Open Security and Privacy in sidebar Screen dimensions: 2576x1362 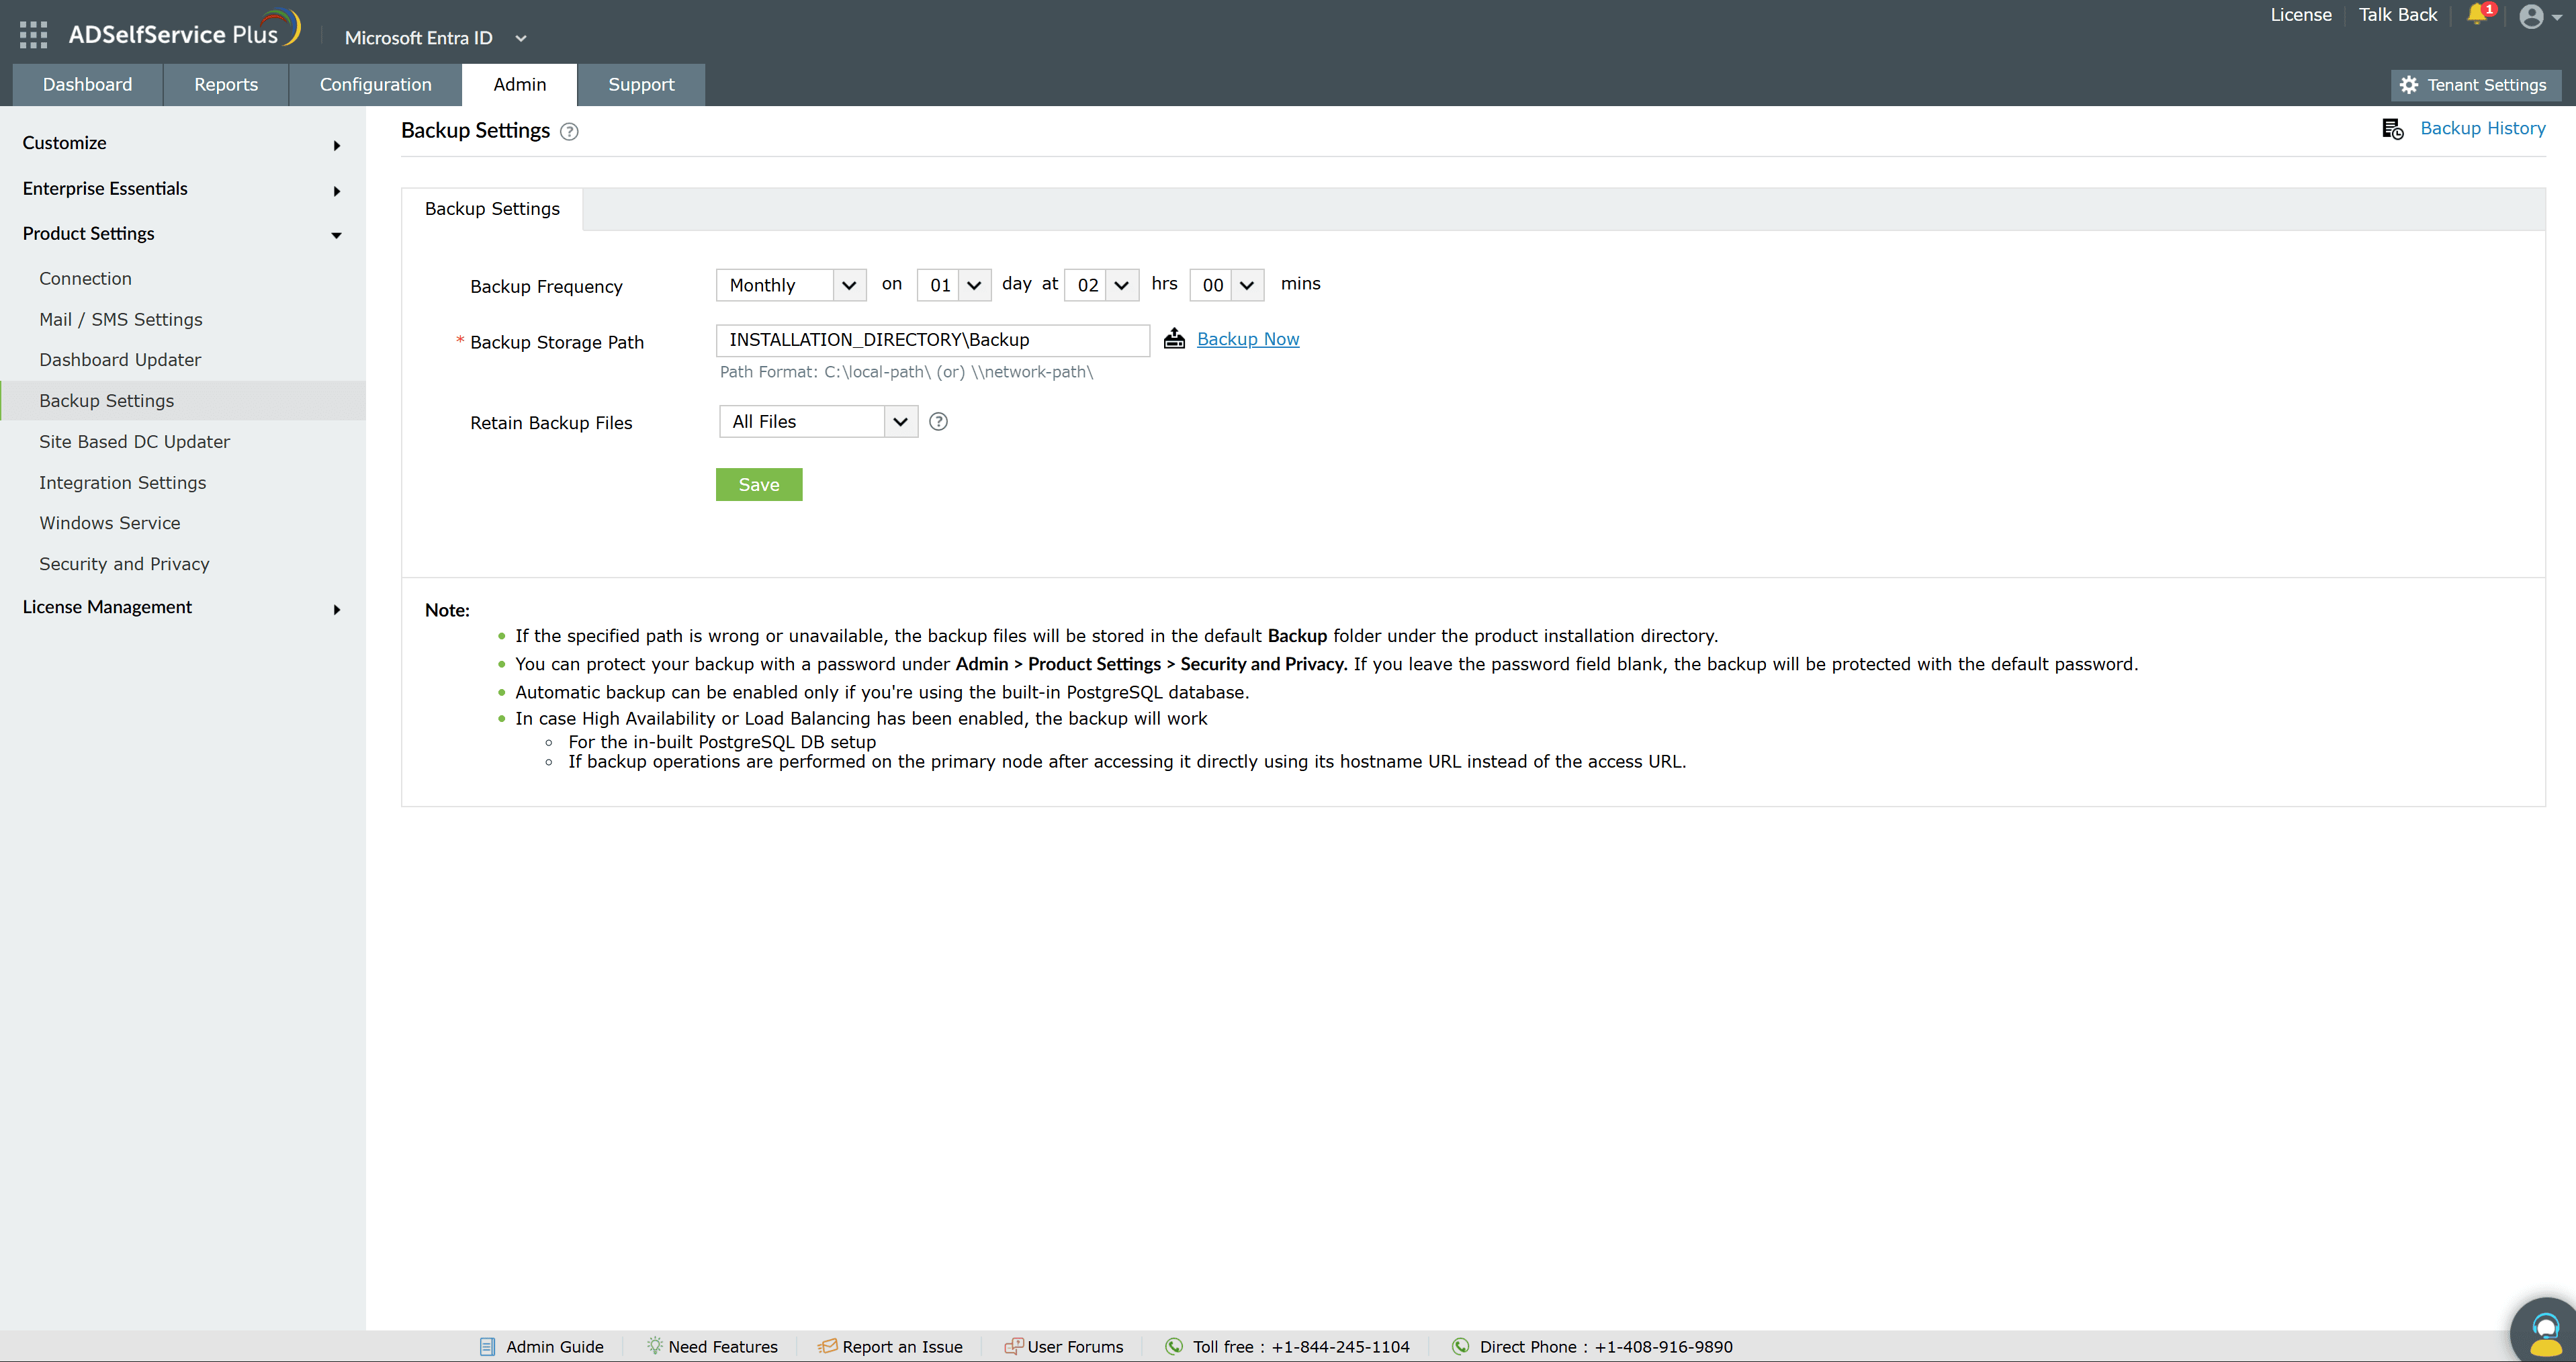124,564
